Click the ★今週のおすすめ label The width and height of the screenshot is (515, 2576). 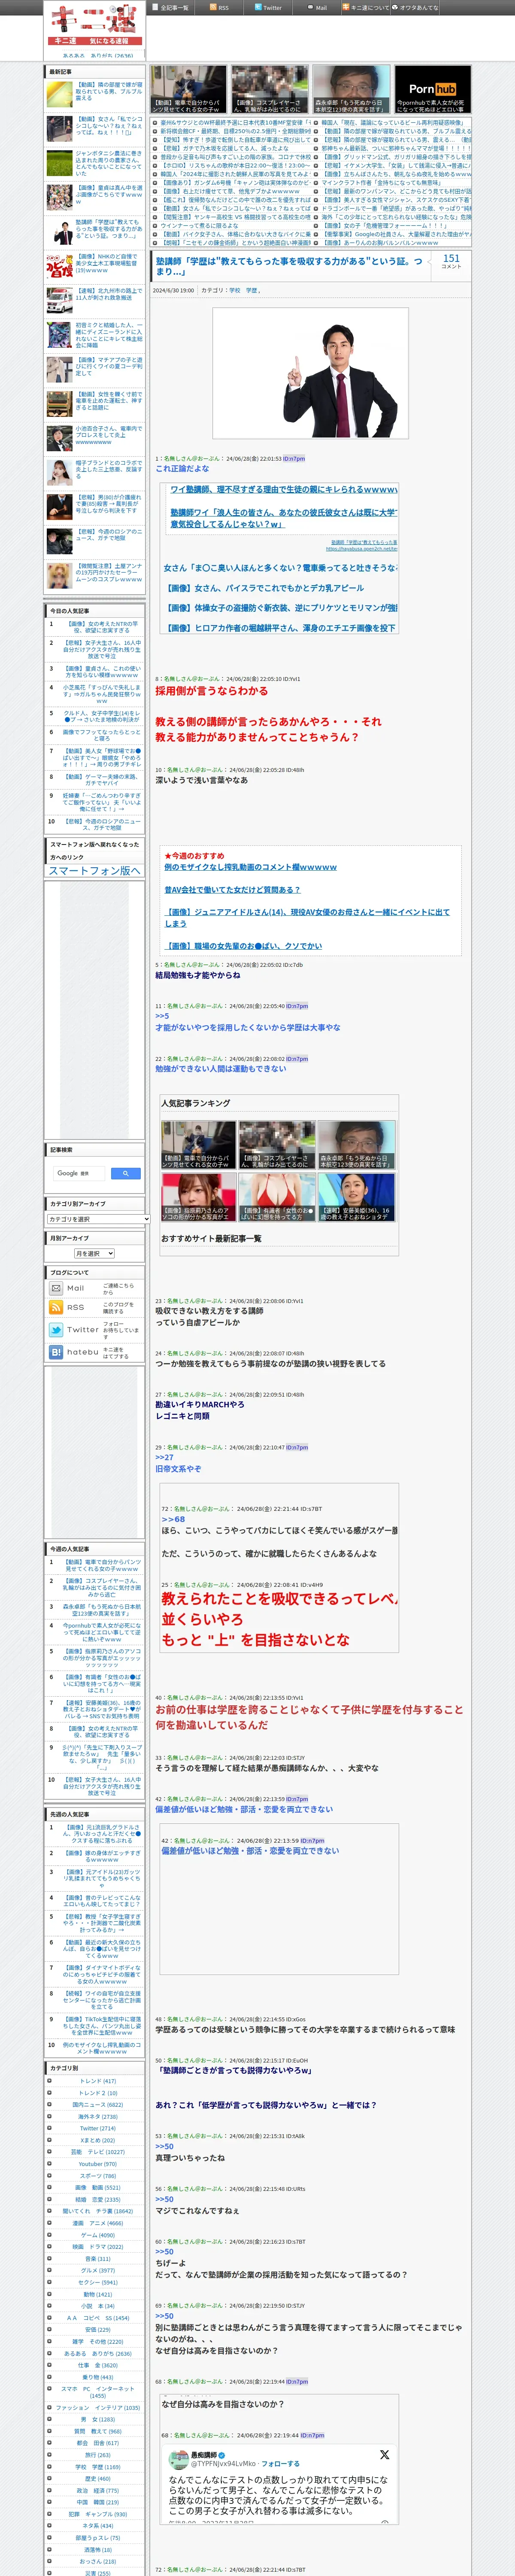[194, 856]
